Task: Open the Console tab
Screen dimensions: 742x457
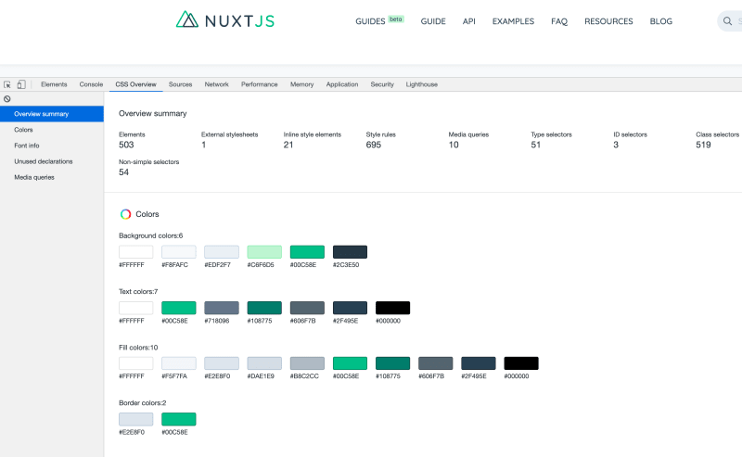Action: pos(91,84)
